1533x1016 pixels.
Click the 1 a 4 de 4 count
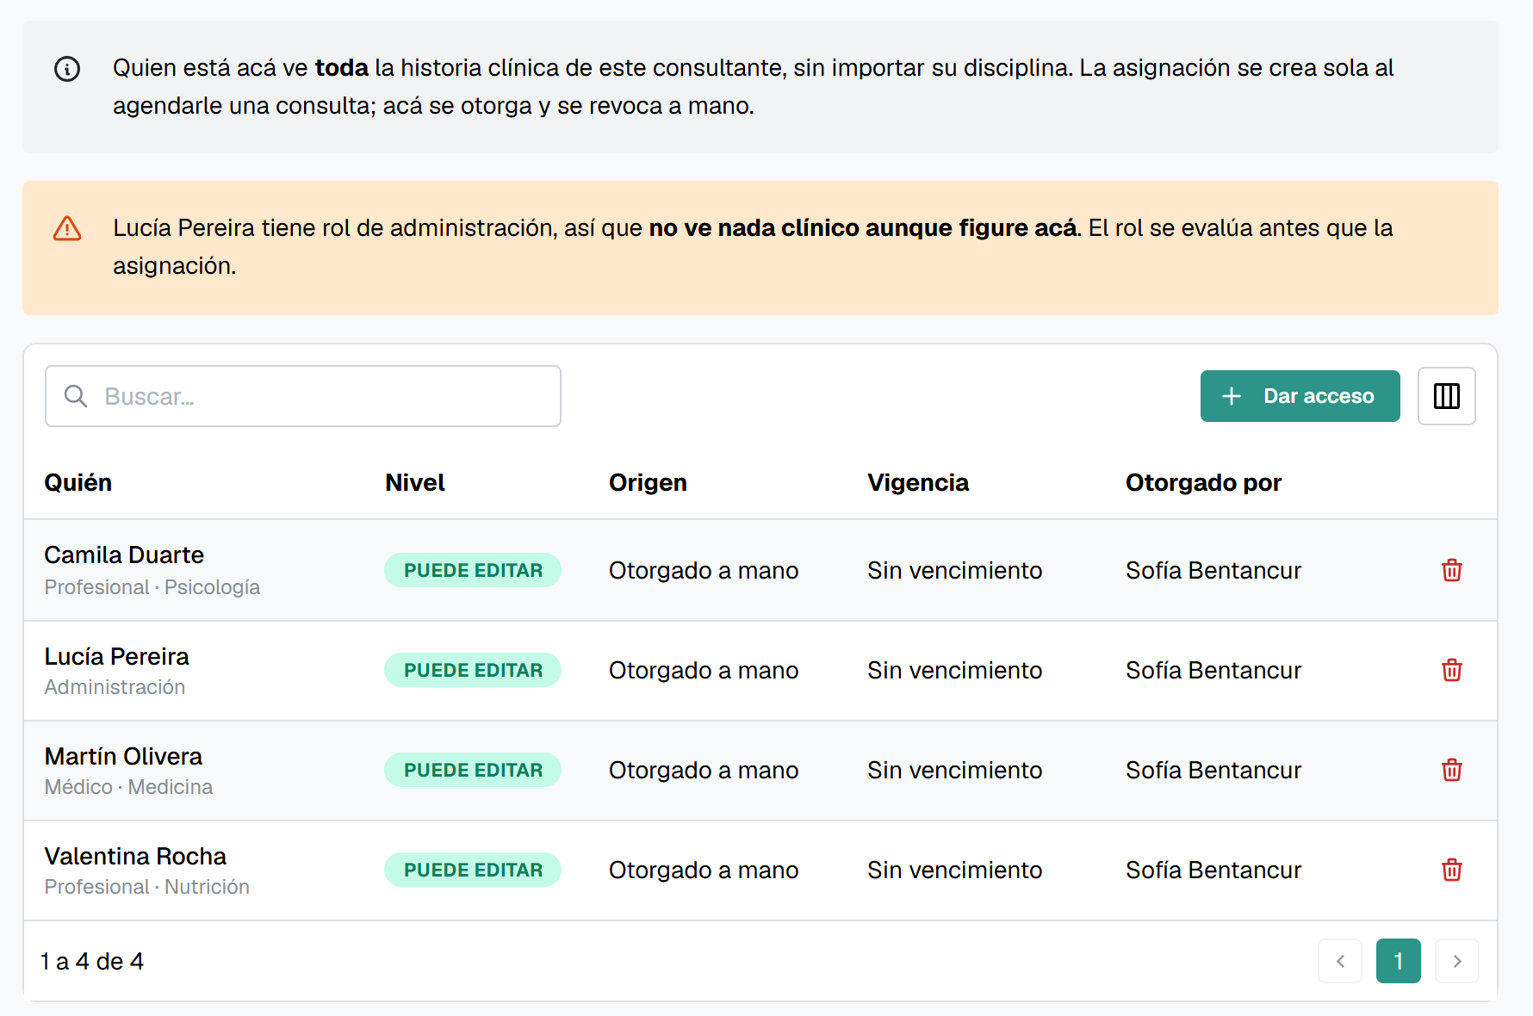92,961
